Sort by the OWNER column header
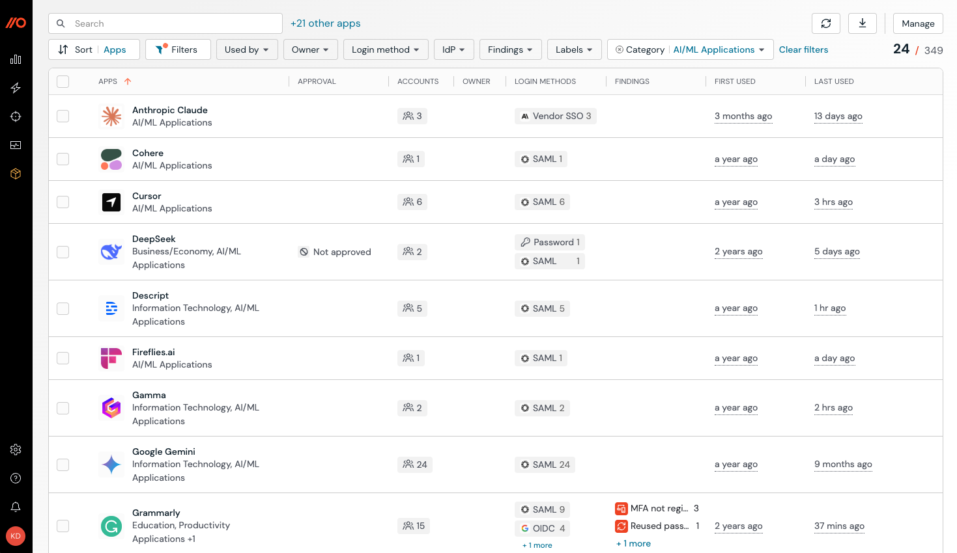Screen dimensions: 957x553 click(x=476, y=81)
